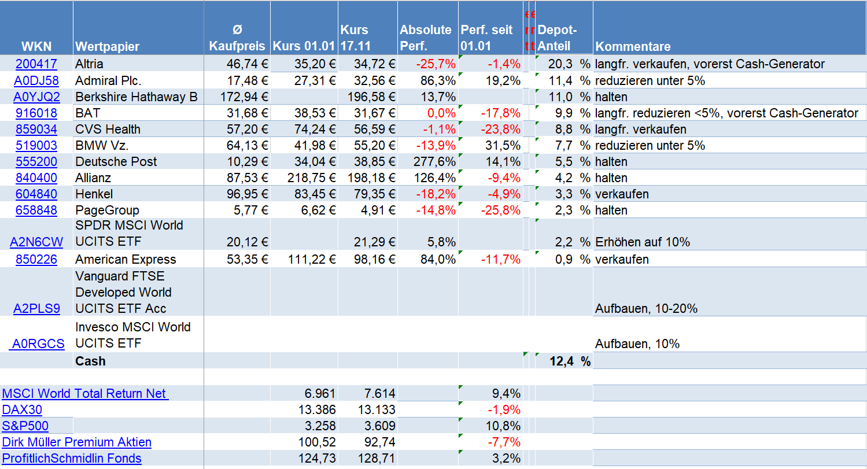
Task: Click CVS Health's -23,8% performance cell
Action: point(500,129)
